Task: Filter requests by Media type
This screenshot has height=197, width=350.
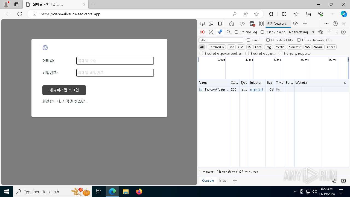Action: pyautogui.click(x=280, y=47)
